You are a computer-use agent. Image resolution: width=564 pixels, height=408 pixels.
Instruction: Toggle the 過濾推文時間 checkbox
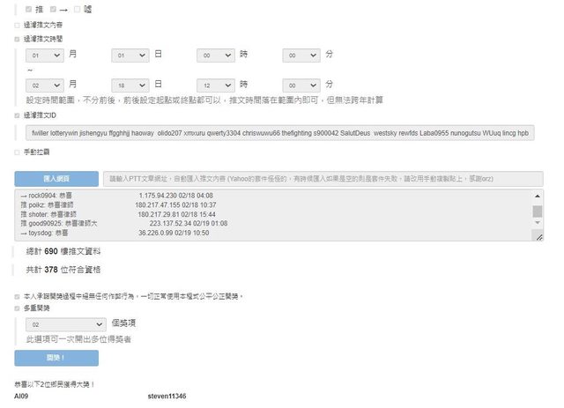point(17,39)
